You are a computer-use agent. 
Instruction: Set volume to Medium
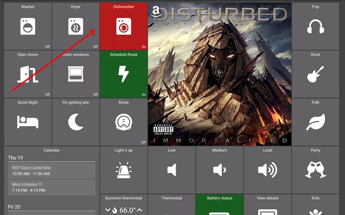(x=219, y=170)
